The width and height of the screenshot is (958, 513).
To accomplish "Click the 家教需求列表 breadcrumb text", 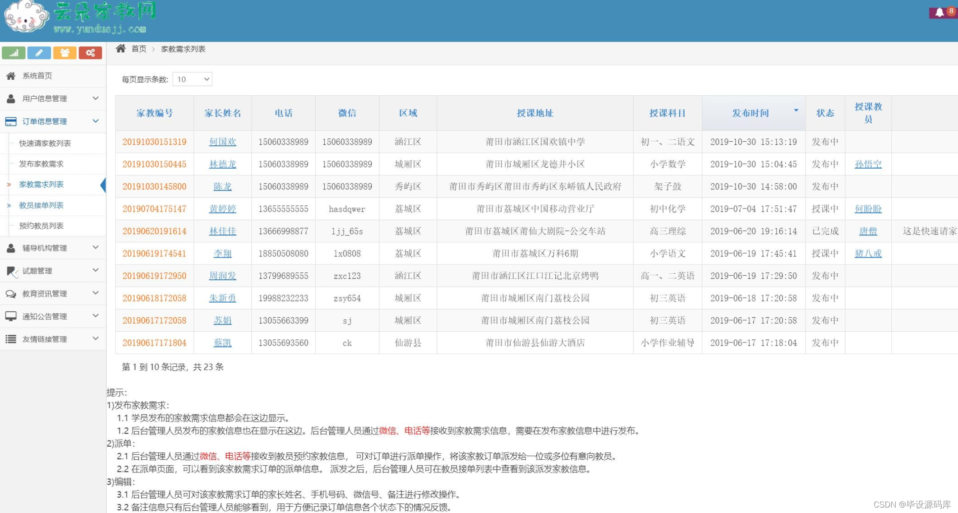I will pos(183,49).
